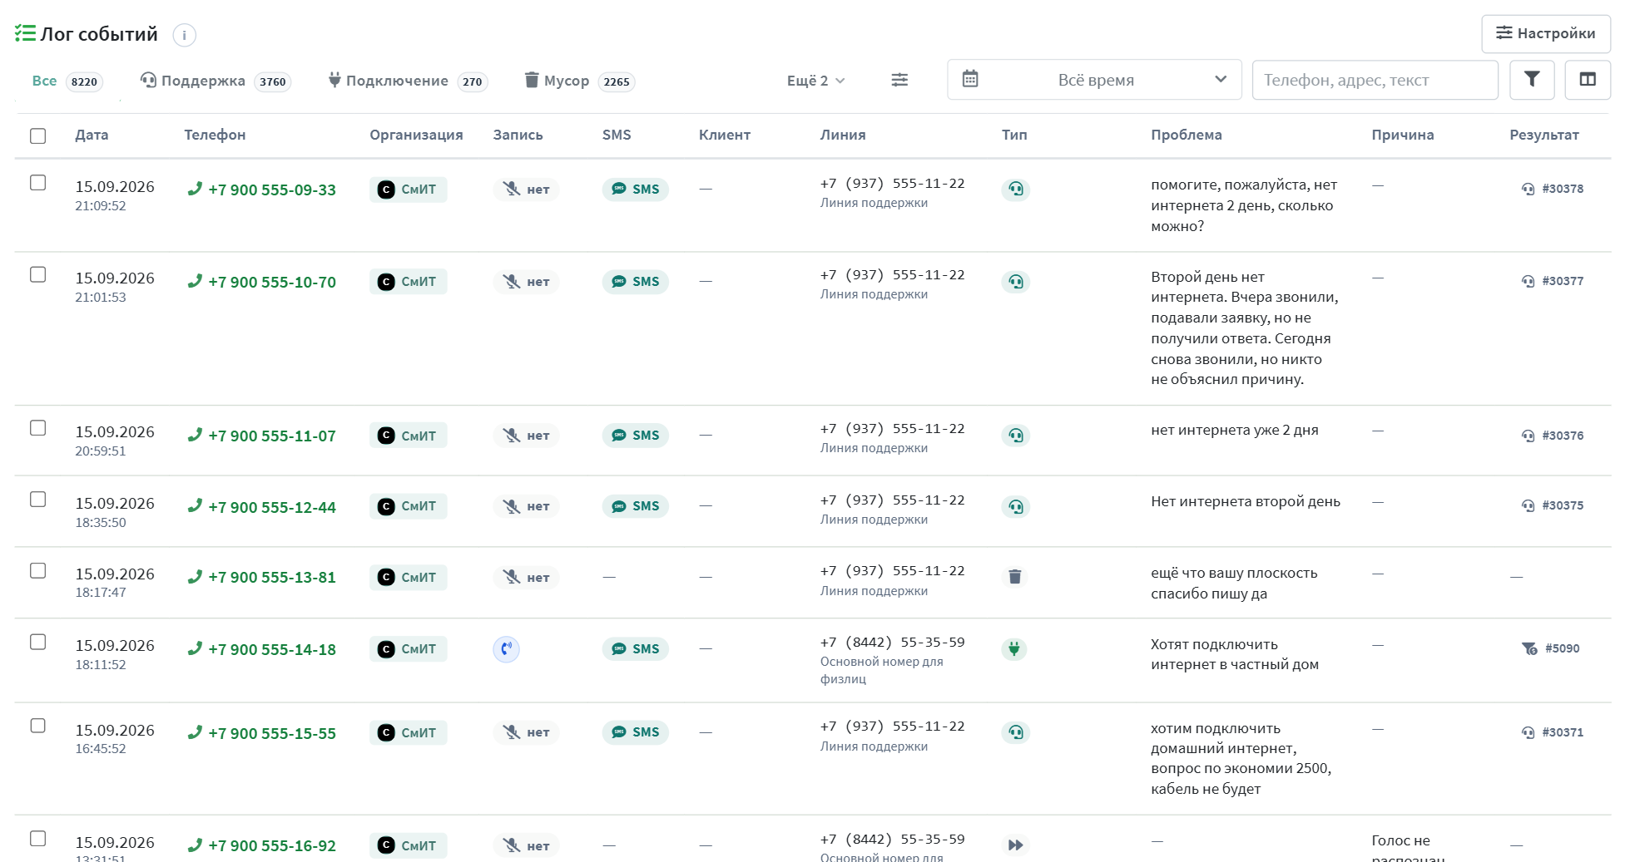
Task: Click the fast-forward type icon in last row
Action: tap(1016, 845)
